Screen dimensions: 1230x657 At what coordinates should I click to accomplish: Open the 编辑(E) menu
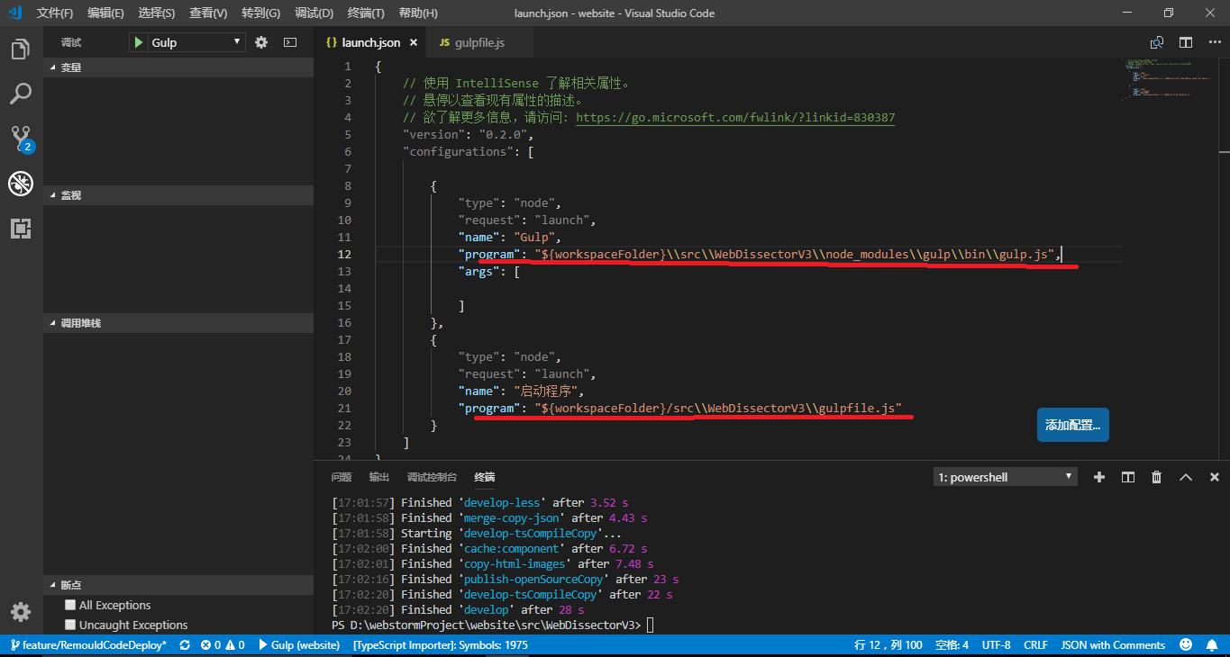(x=105, y=13)
